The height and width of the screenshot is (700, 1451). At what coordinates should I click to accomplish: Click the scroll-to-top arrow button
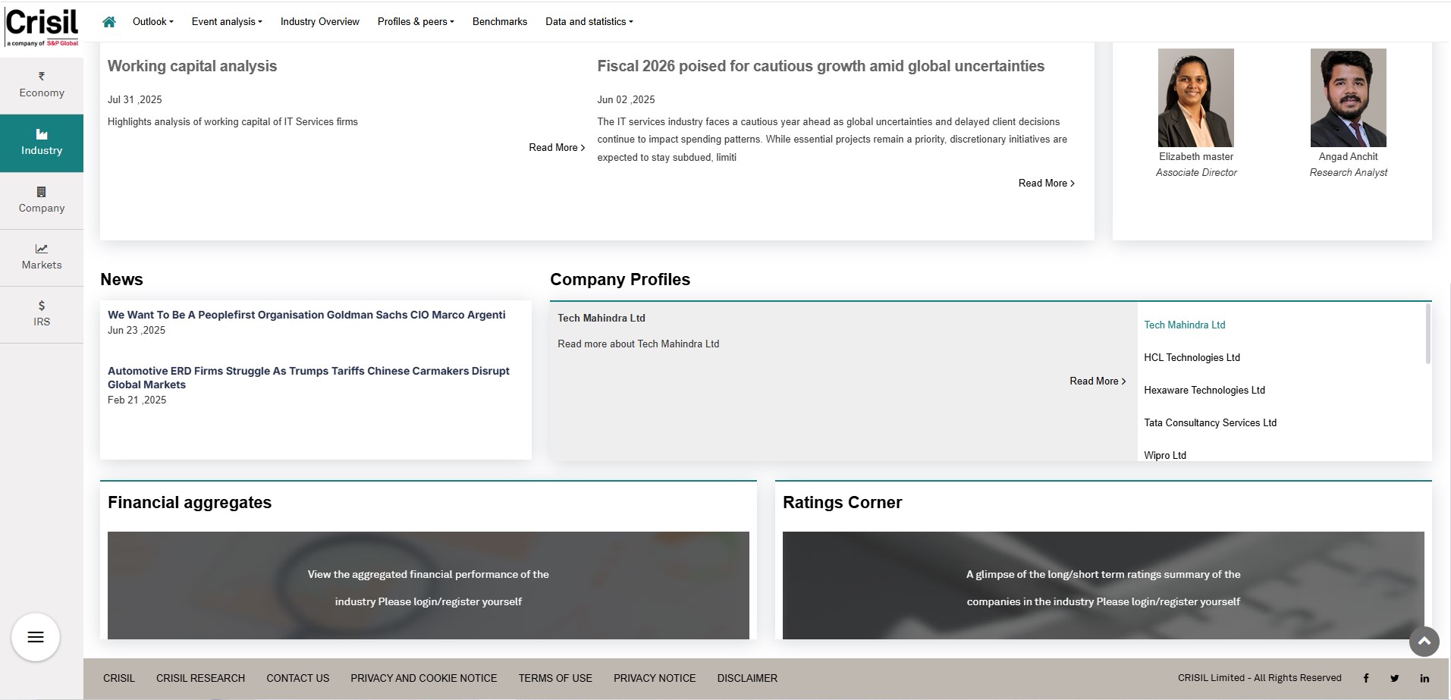click(x=1424, y=642)
